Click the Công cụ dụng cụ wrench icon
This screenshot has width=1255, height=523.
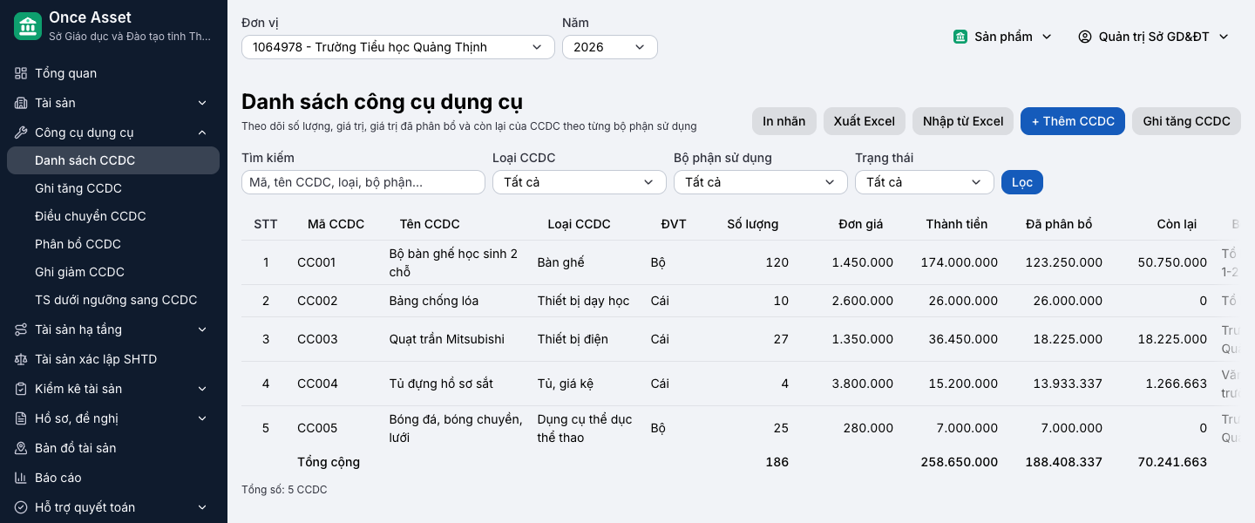pos(21,132)
